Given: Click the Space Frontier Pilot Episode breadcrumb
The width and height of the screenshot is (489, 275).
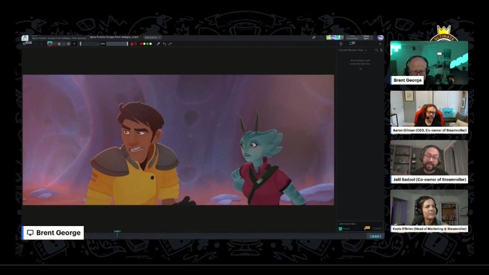Looking at the screenshot, I should click(59, 38).
